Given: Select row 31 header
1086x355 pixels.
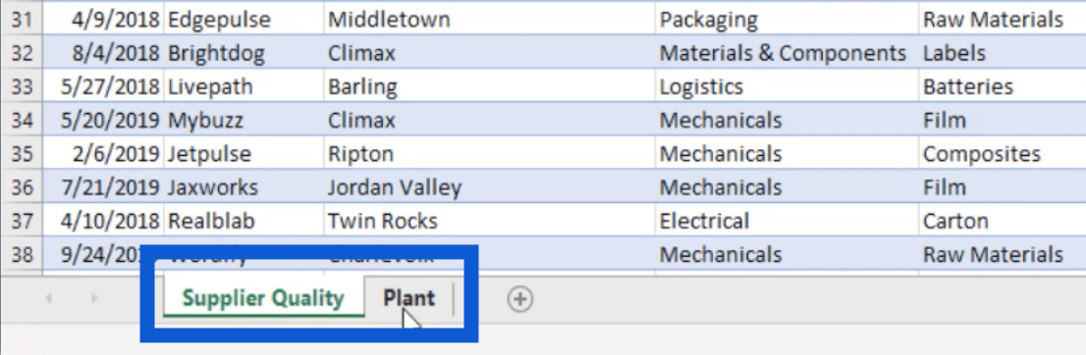Looking at the screenshot, I should [x=21, y=20].
